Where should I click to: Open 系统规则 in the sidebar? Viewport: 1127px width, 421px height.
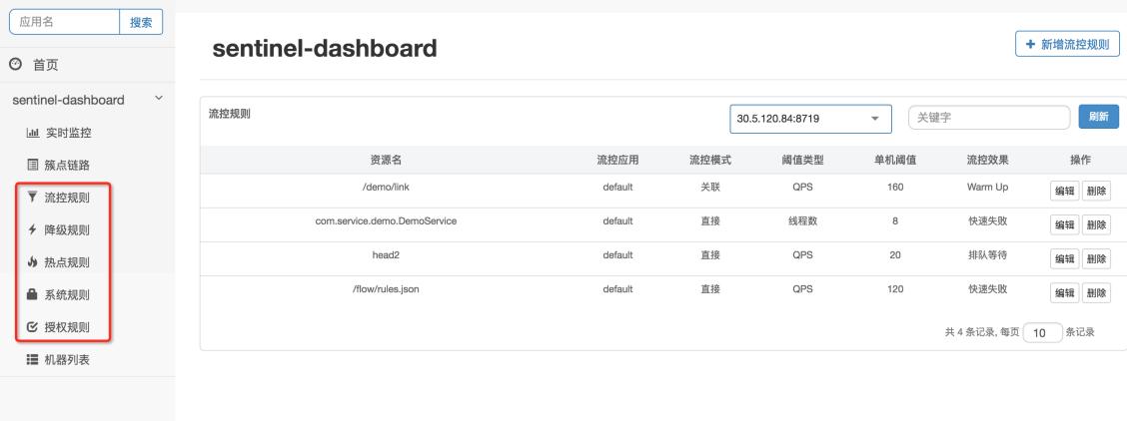(68, 294)
